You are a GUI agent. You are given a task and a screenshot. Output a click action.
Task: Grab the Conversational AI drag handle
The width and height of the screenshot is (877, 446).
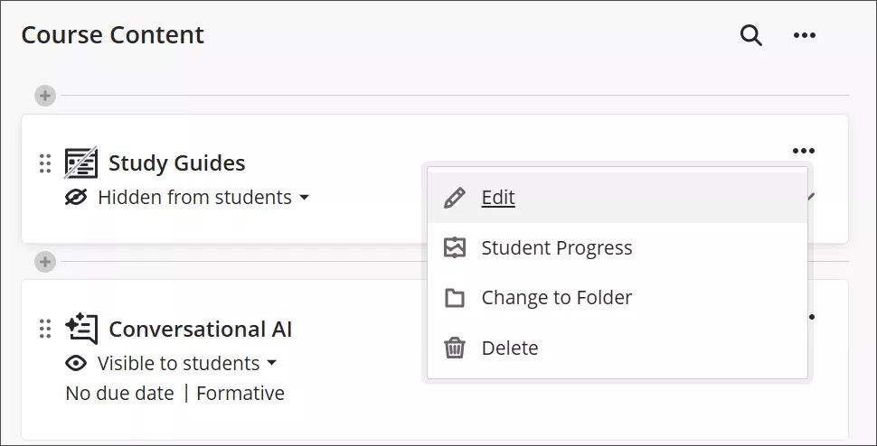pos(45,329)
